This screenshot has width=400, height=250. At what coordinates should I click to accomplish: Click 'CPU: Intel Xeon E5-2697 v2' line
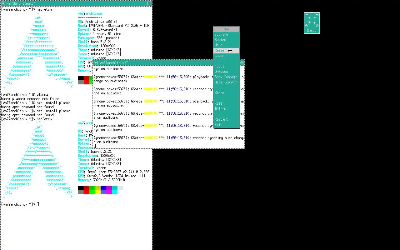click(x=113, y=172)
